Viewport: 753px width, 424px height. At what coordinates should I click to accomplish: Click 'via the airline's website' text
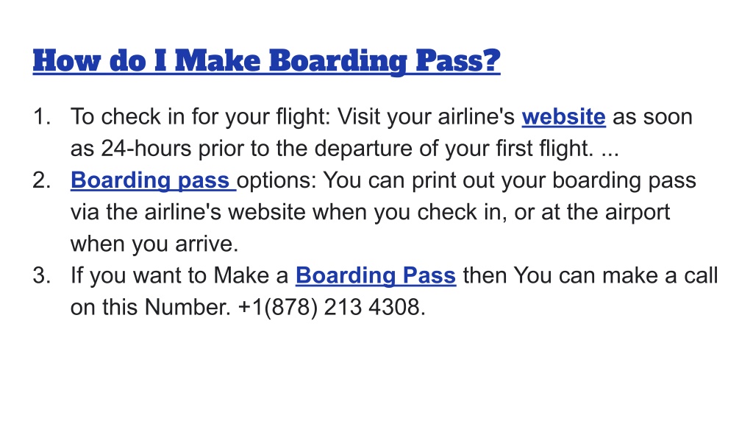(189, 212)
